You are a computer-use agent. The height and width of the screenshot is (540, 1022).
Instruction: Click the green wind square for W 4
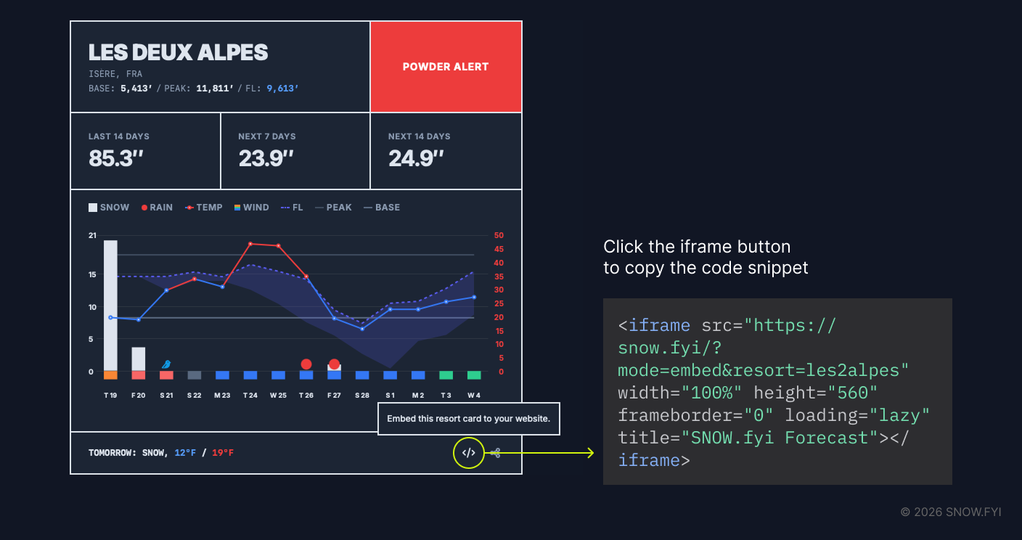[474, 375]
